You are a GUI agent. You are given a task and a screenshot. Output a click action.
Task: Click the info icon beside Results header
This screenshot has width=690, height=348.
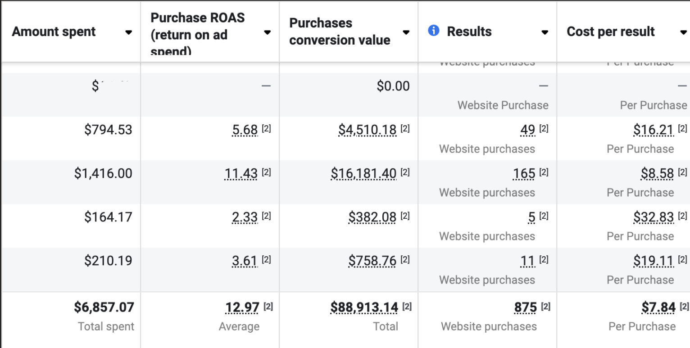tap(434, 31)
